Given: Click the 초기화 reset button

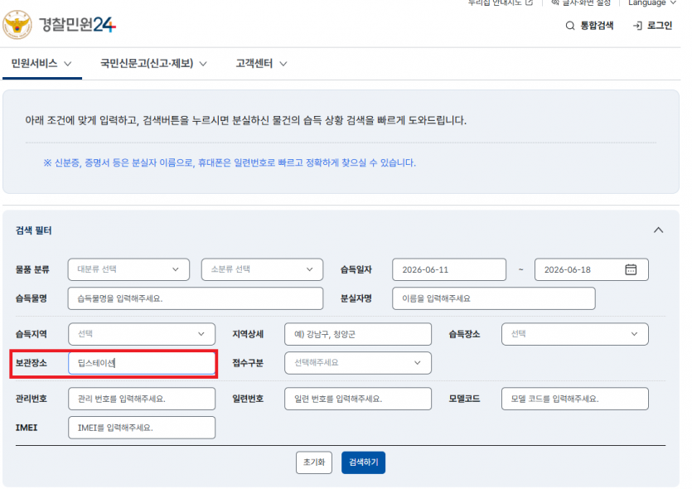Looking at the screenshot, I should [x=314, y=462].
